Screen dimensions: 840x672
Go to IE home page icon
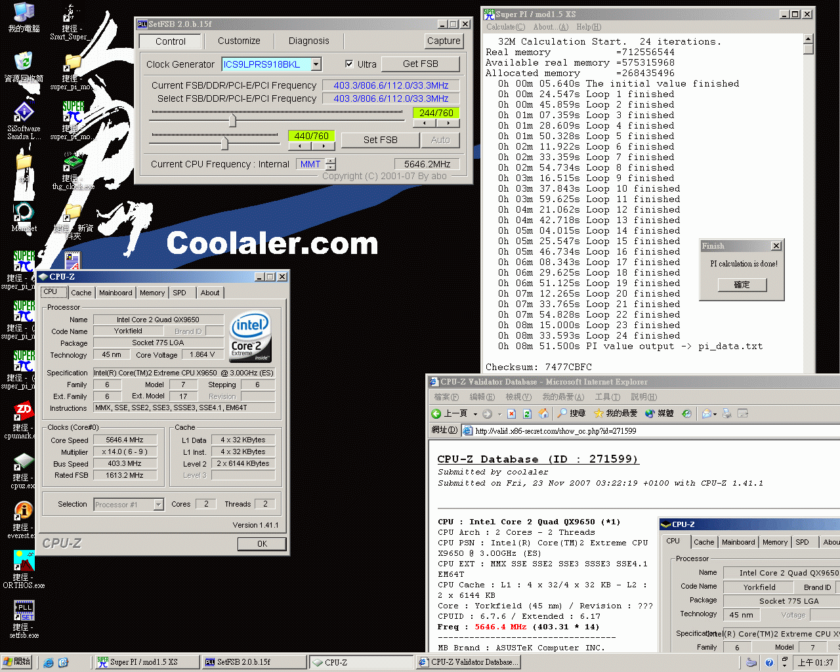coord(543,413)
